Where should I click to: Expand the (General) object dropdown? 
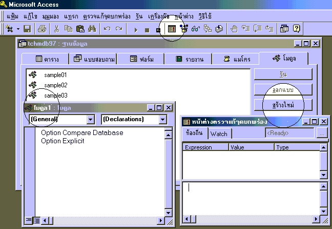tap(90, 119)
